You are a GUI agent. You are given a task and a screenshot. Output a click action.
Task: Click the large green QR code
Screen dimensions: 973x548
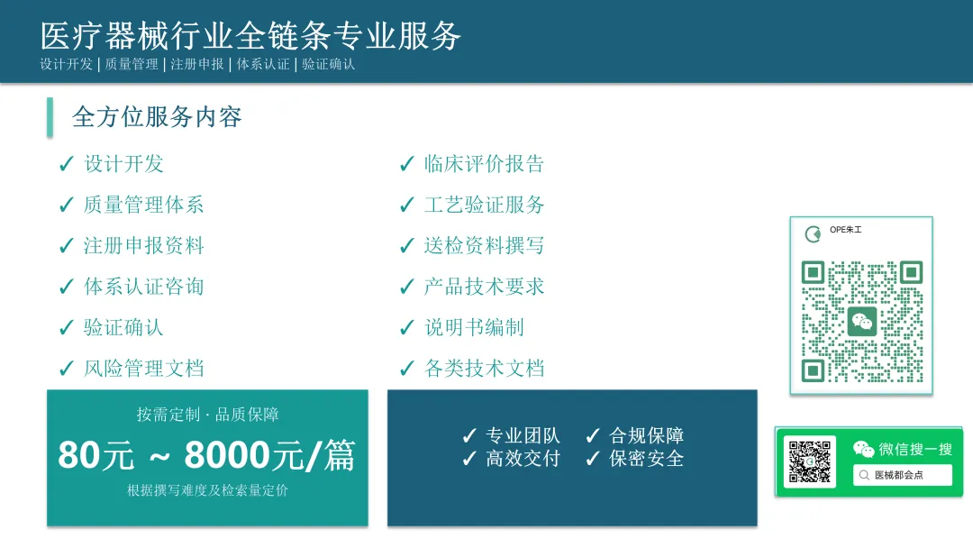coord(862,321)
